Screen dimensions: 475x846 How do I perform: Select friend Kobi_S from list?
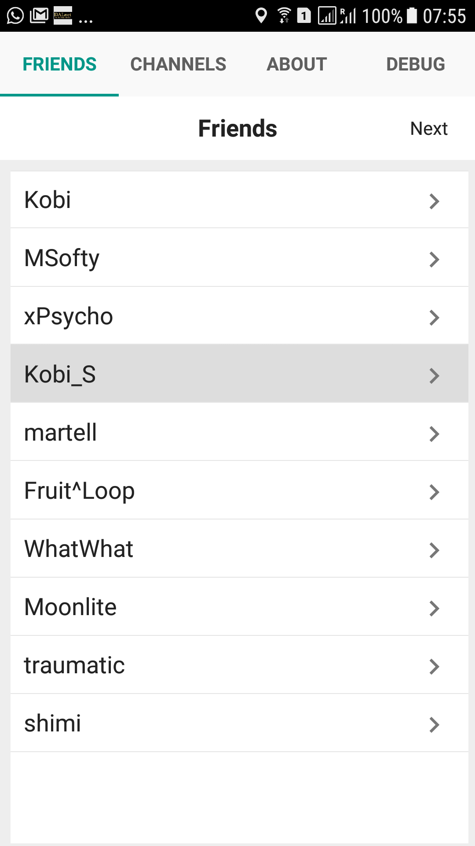60,375
